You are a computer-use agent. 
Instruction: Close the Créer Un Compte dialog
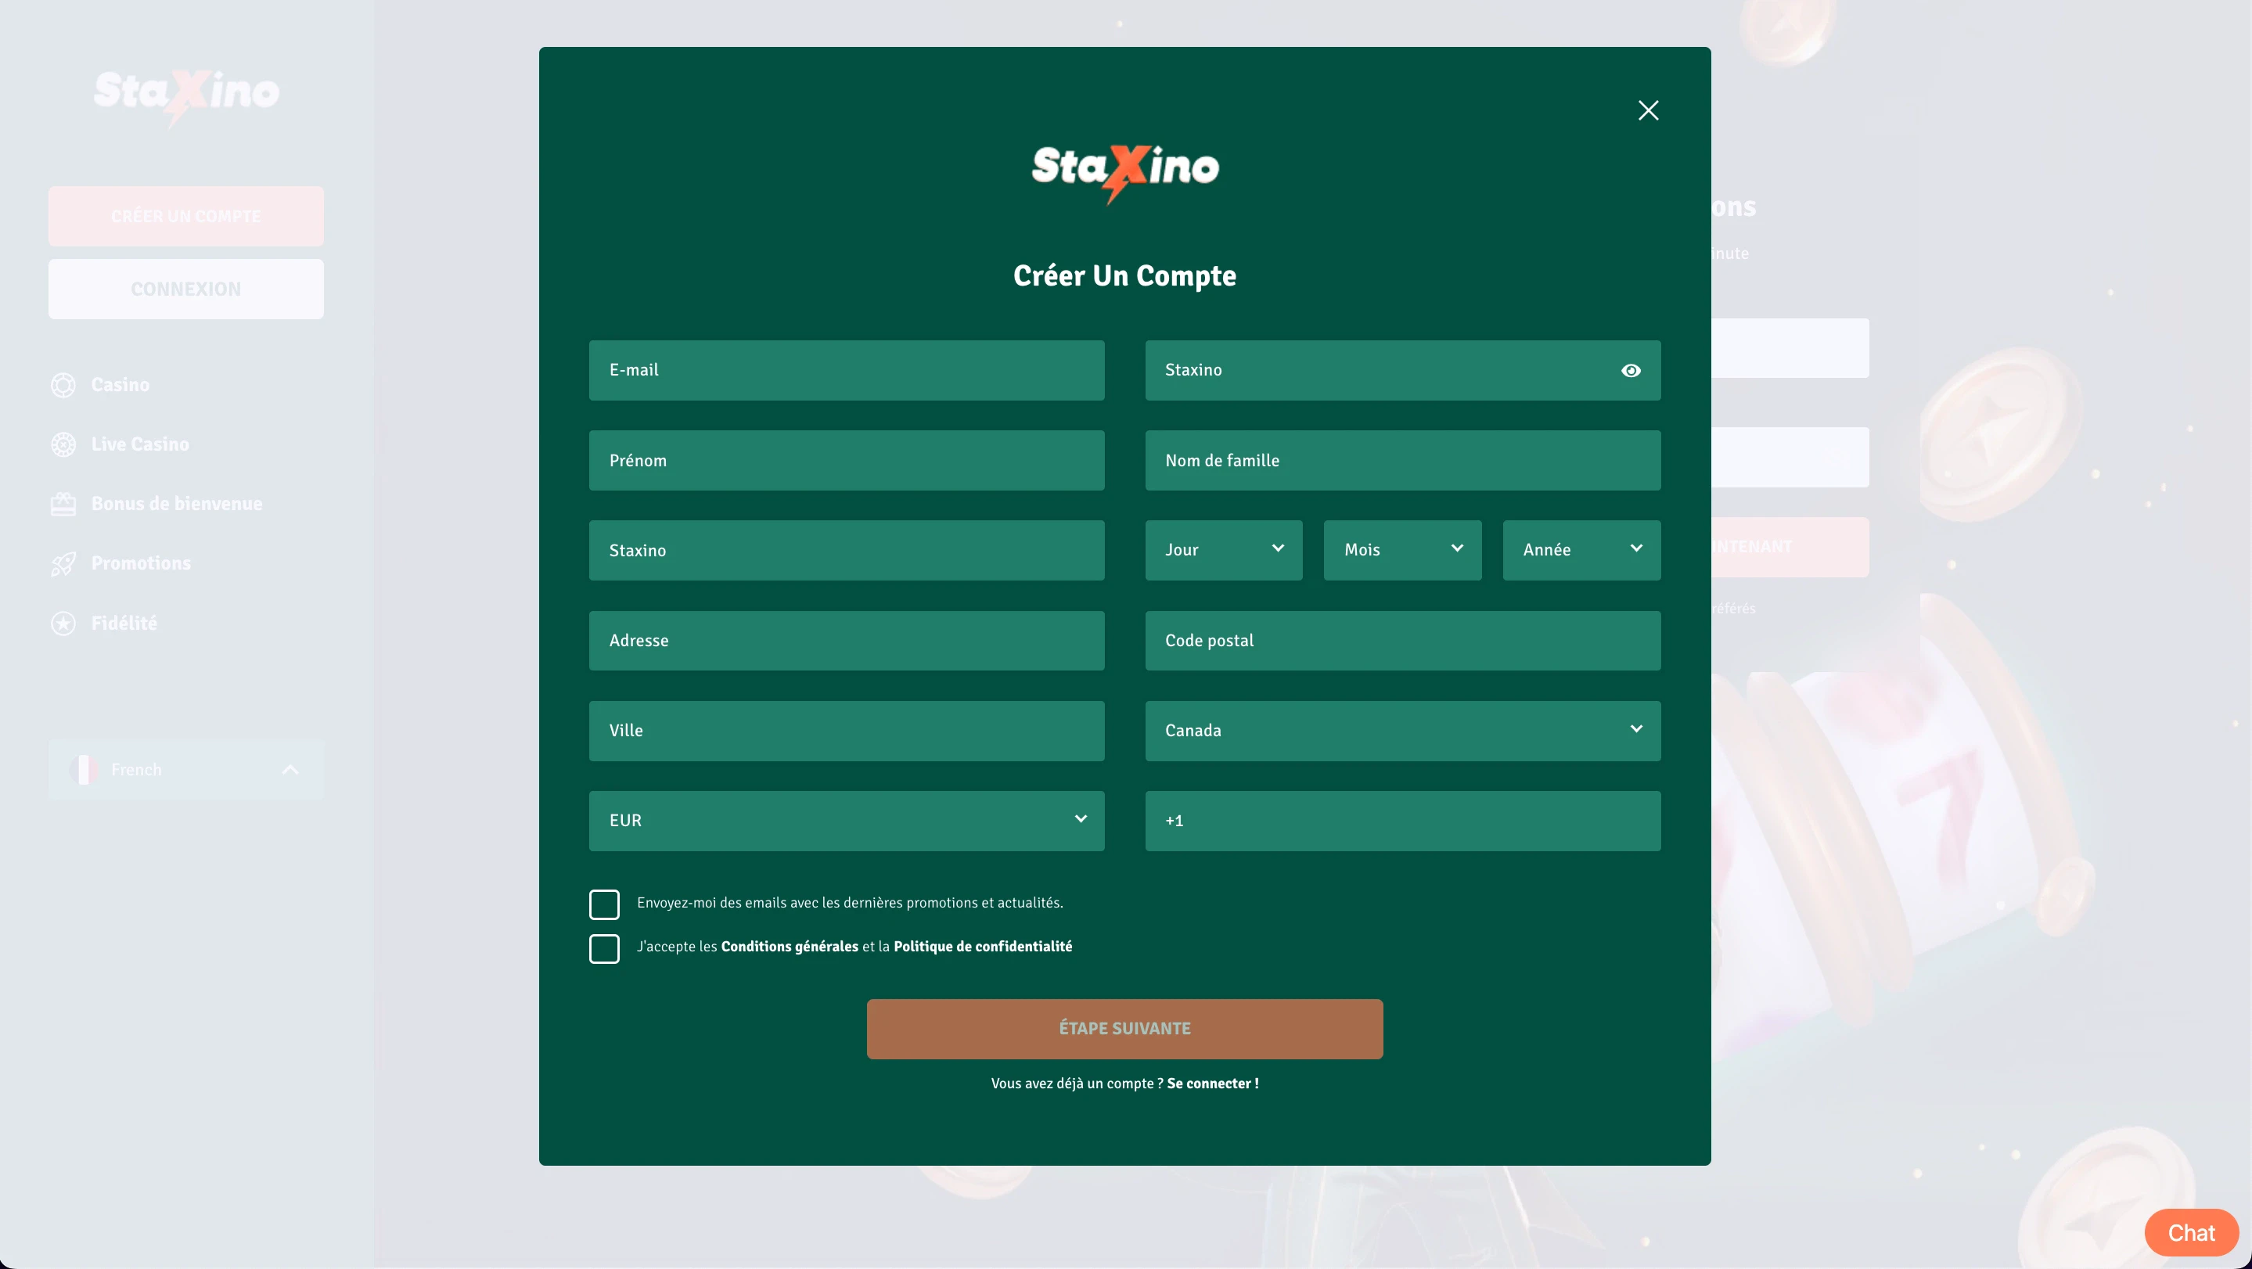point(1648,110)
